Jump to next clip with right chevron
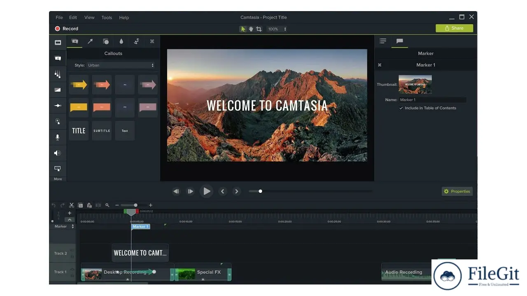527x296 pixels. [237, 191]
